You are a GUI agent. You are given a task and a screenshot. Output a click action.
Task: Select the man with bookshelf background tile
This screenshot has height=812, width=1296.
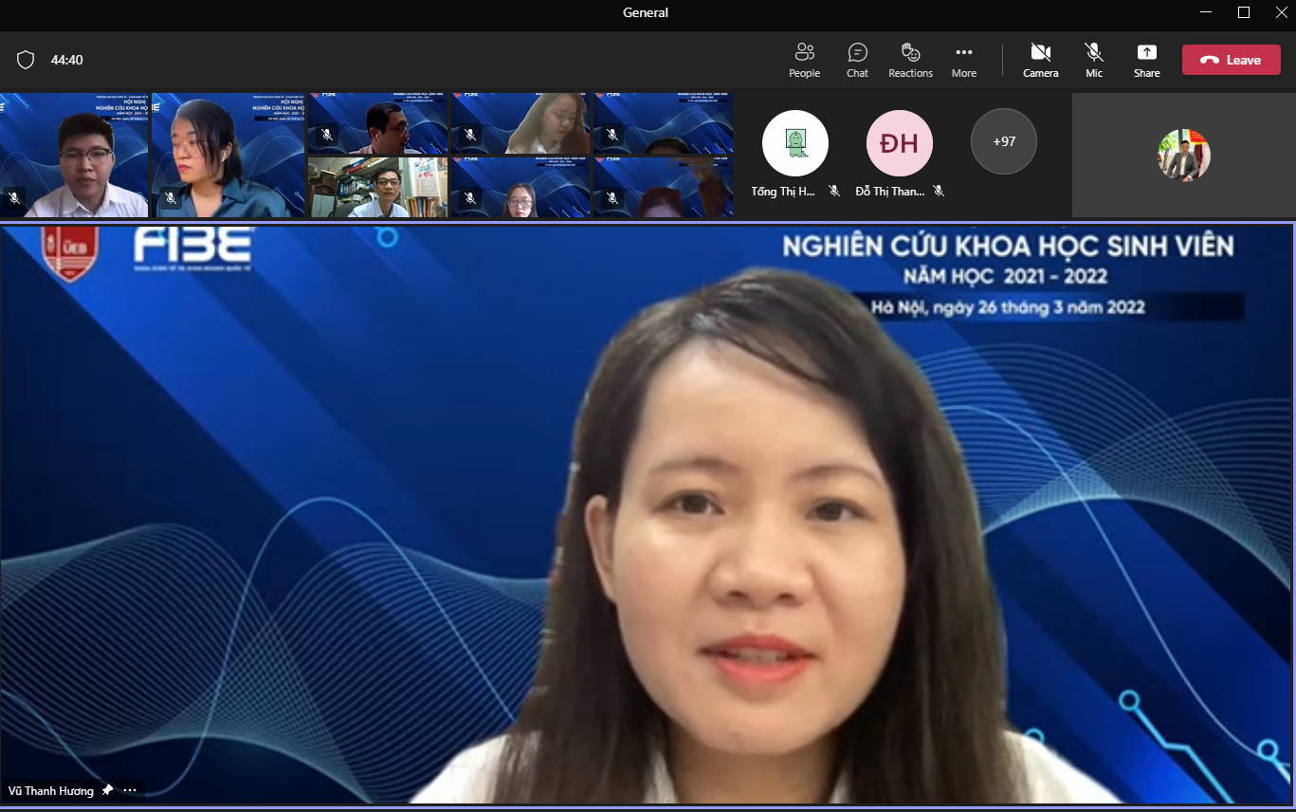click(377, 188)
